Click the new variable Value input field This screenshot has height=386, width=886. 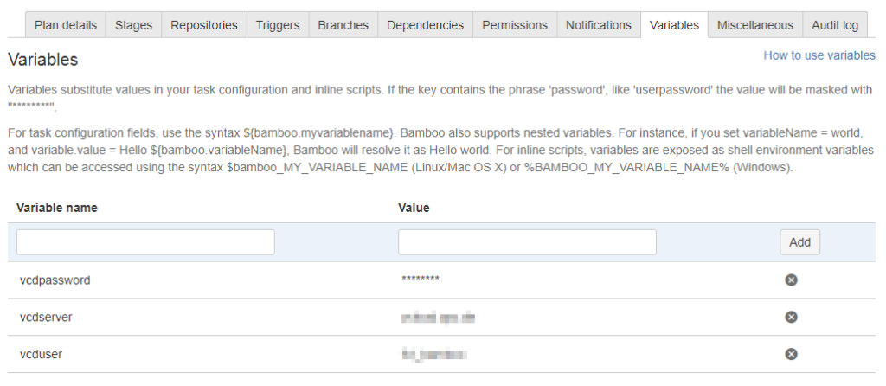[x=527, y=242]
